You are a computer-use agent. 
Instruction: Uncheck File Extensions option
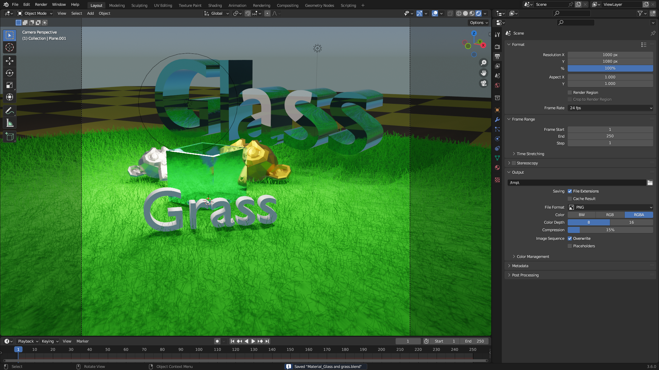(x=570, y=191)
